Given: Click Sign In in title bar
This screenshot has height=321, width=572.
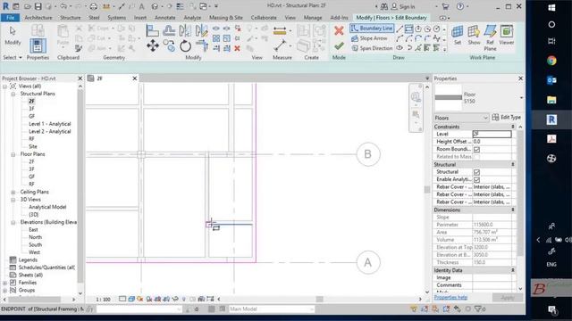Looking at the screenshot, I should (403, 6).
